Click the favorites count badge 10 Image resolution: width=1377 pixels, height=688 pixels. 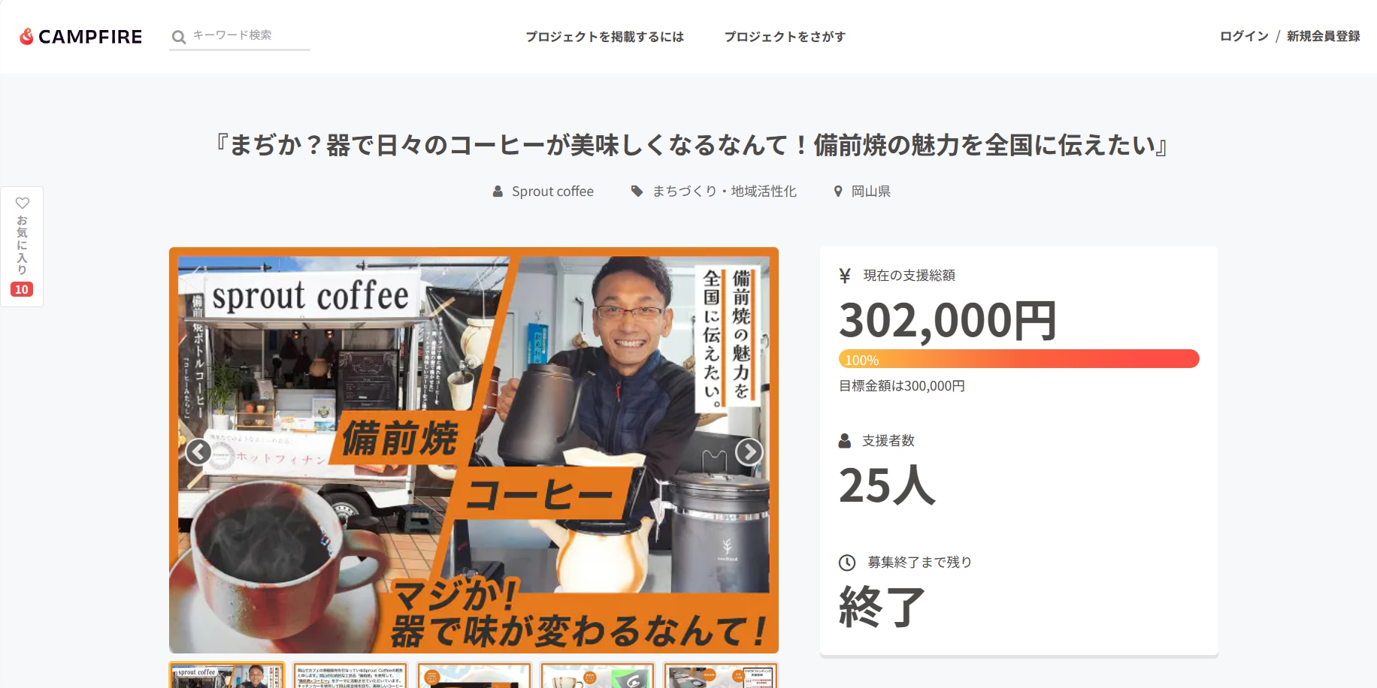(x=22, y=289)
